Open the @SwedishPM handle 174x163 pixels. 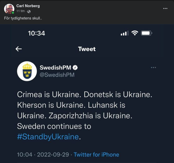[57, 75]
